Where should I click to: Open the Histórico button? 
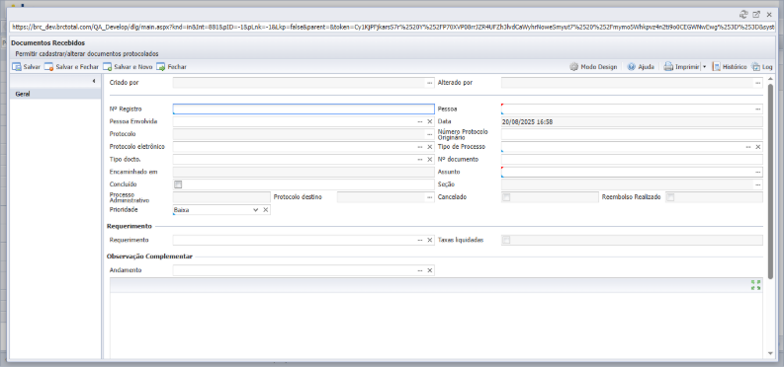pos(729,67)
